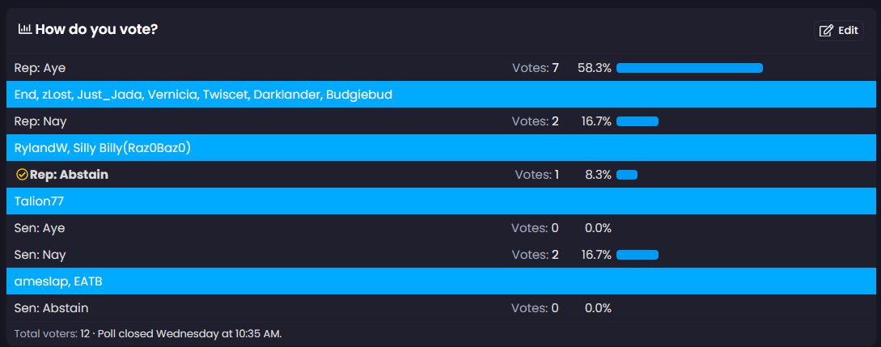The height and width of the screenshot is (347, 881).
Task: Click the Edit pencil icon
Action: pos(826,31)
